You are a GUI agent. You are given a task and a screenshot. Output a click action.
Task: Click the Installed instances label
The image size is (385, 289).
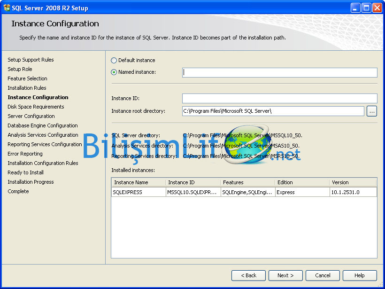point(133,170)
